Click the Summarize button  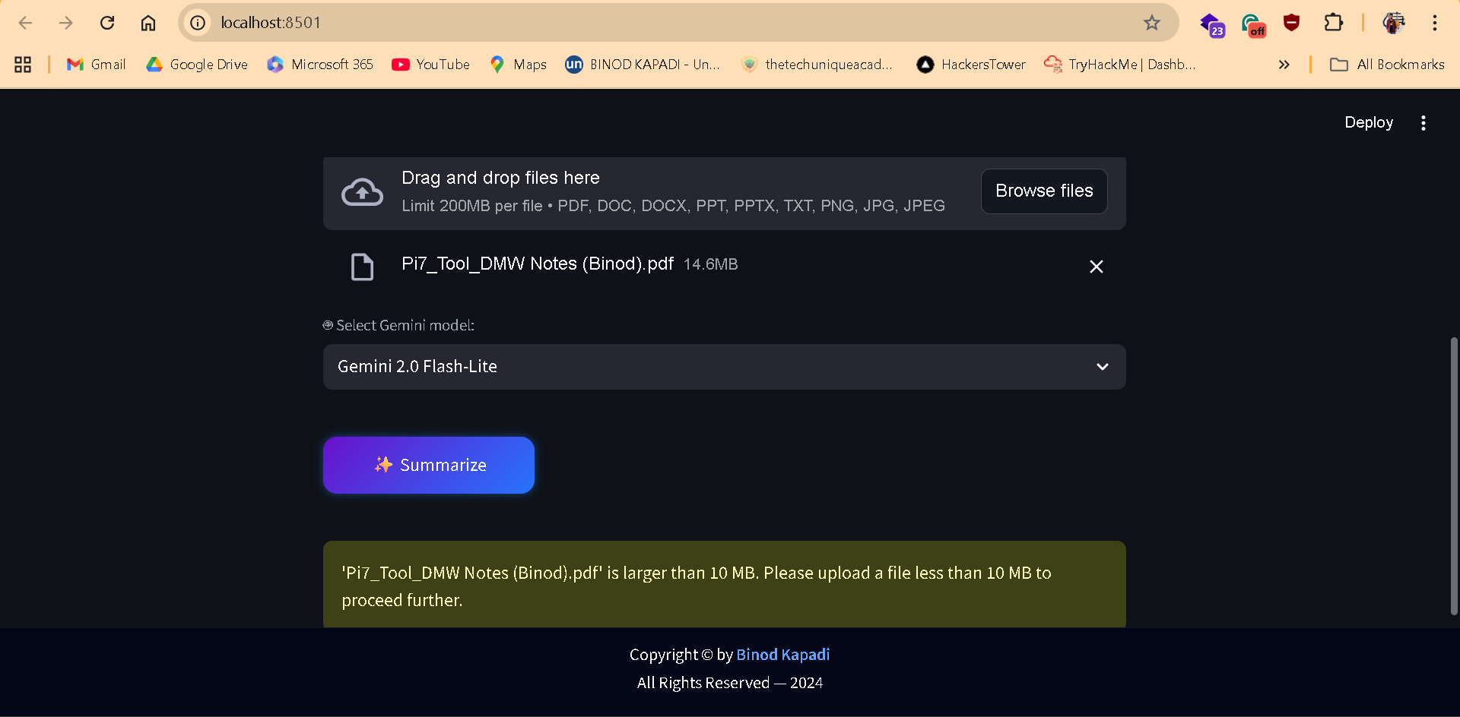429,465
